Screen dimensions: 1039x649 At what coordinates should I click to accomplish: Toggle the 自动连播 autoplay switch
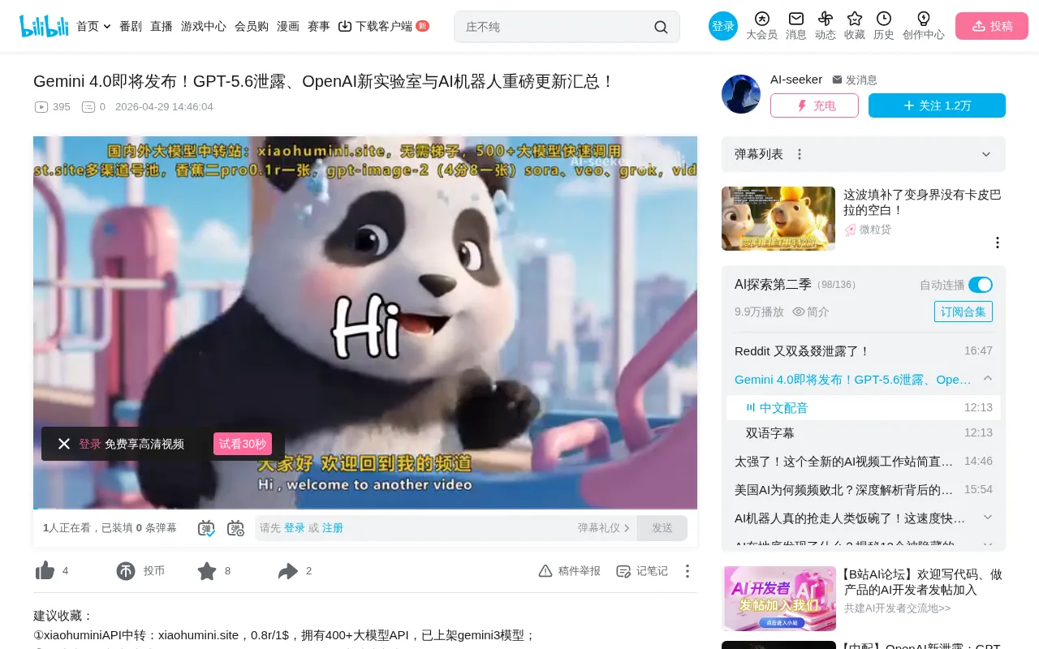tap(981, 285)
